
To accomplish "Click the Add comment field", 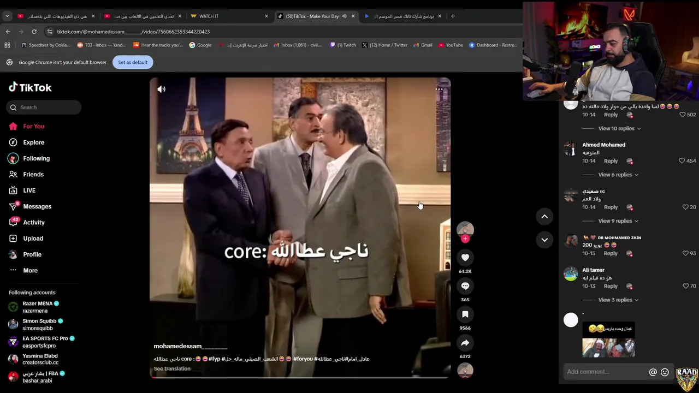I will click(x=605, y=372).
